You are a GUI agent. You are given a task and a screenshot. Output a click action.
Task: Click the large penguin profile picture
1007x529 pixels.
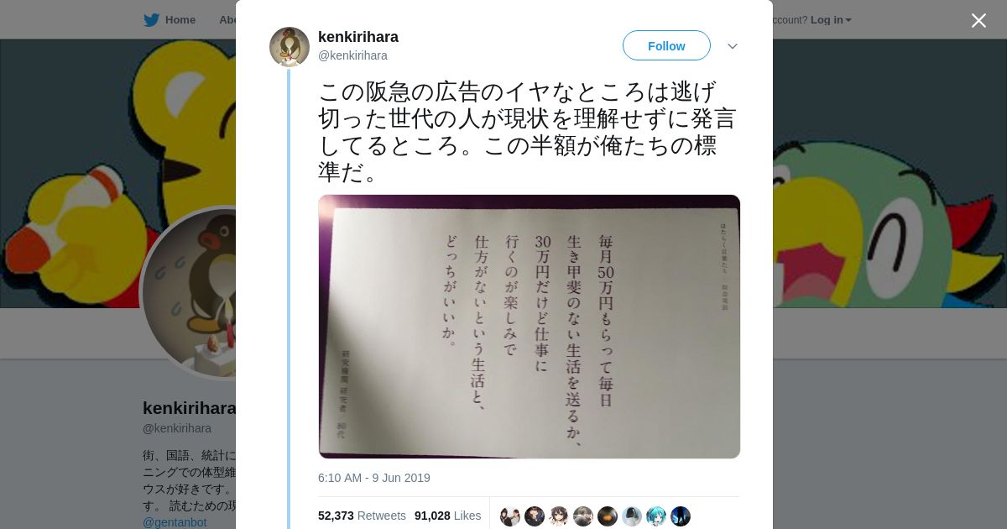pyautogui.click(x=190, y=292)
